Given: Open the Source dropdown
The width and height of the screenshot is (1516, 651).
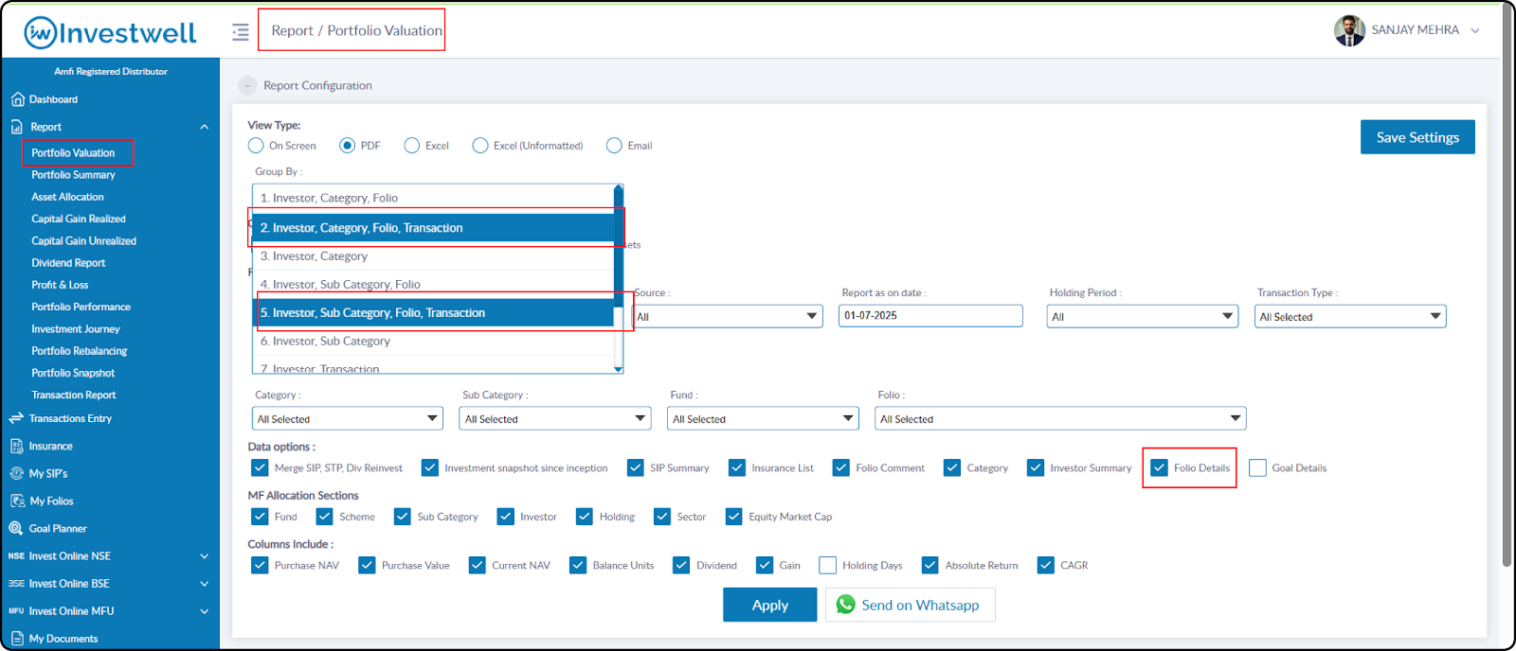Looking at the screenshot, I should pyautogui.click(x=728, y=317).
